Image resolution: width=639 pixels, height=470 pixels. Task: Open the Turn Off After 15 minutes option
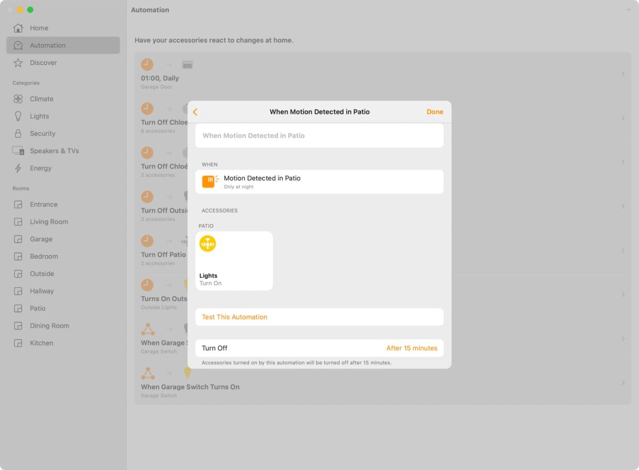click(x=319, y=348)
